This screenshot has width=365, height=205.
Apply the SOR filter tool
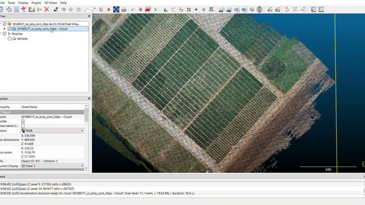(x=124, y=10)
